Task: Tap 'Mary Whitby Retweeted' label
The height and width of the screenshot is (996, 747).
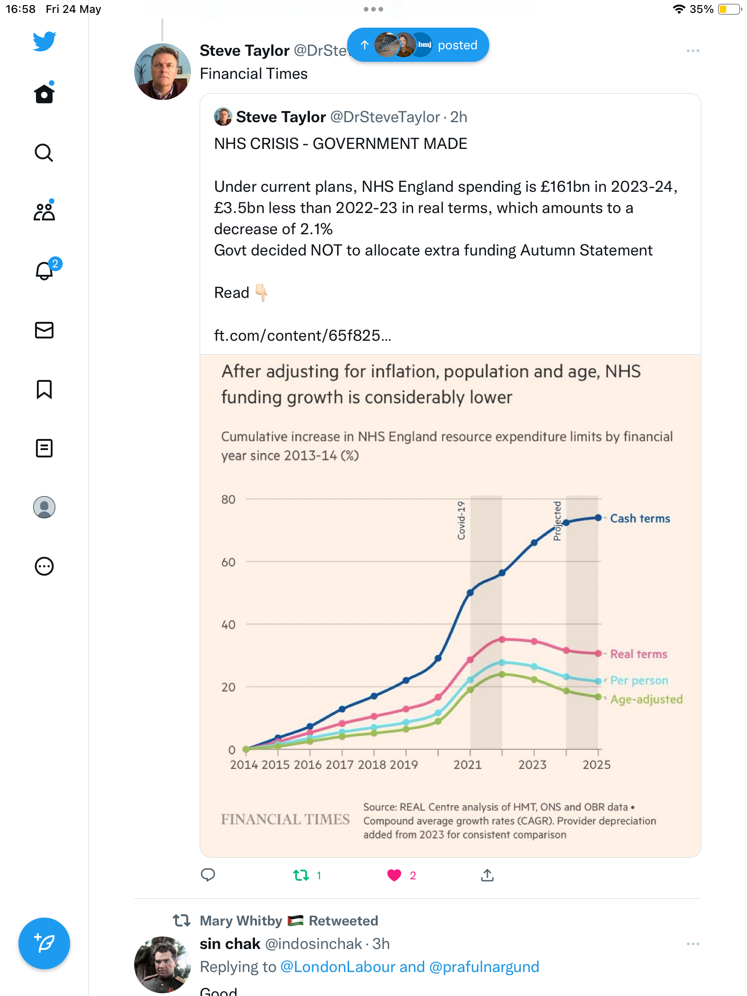Action: (x=289, y=920)
